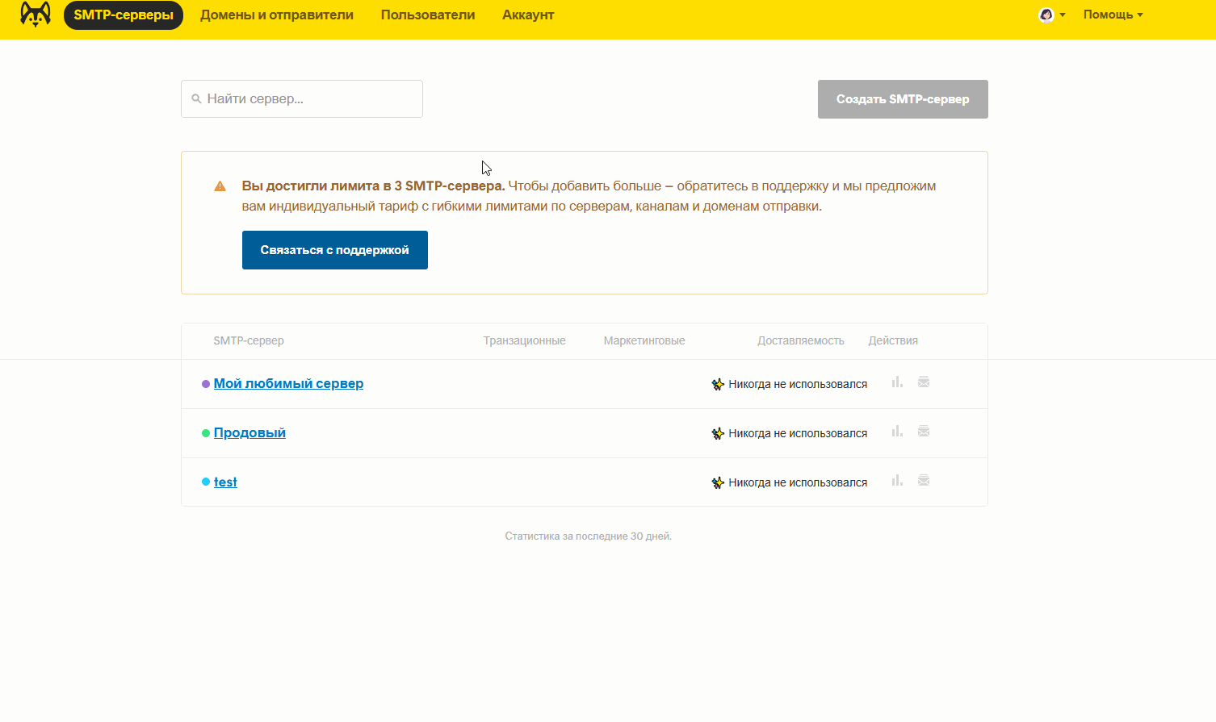
Task: Click the husky dog logo icon
Action: (36, 15)
